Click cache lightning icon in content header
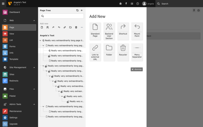This screenshot has height=127, width=203. [194, 10]
